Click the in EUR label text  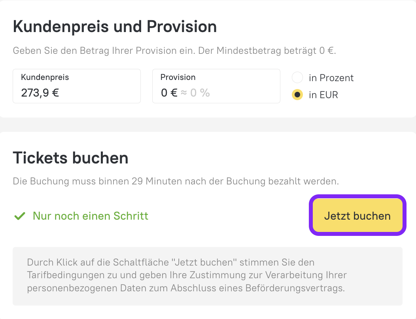coord(323,95)
